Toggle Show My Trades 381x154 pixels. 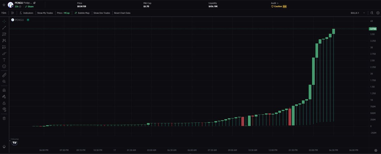[x=44, y=13]
